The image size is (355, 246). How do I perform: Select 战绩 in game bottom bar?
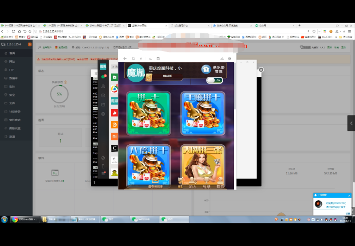tap(206, 184)
